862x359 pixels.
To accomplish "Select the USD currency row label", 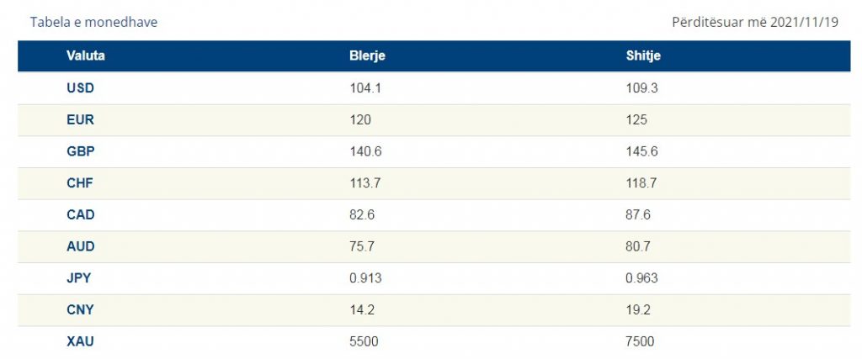I will 80,87.
